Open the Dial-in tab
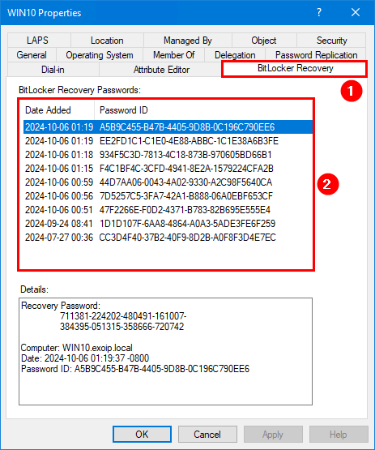375x450 pixels. 53,70
